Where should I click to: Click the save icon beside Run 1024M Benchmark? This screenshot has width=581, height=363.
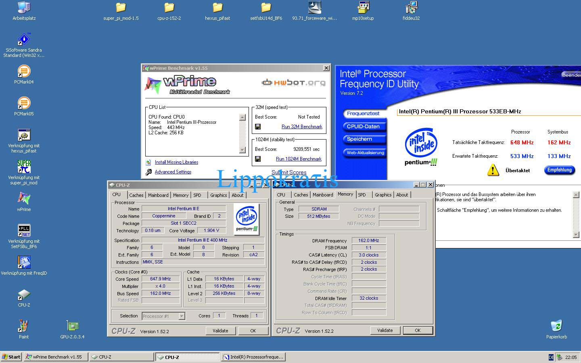click(258, 159)
